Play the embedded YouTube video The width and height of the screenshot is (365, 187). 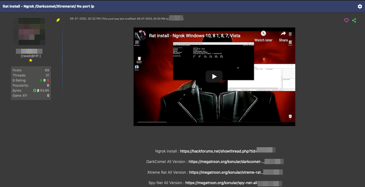click(x=214, y=77)
